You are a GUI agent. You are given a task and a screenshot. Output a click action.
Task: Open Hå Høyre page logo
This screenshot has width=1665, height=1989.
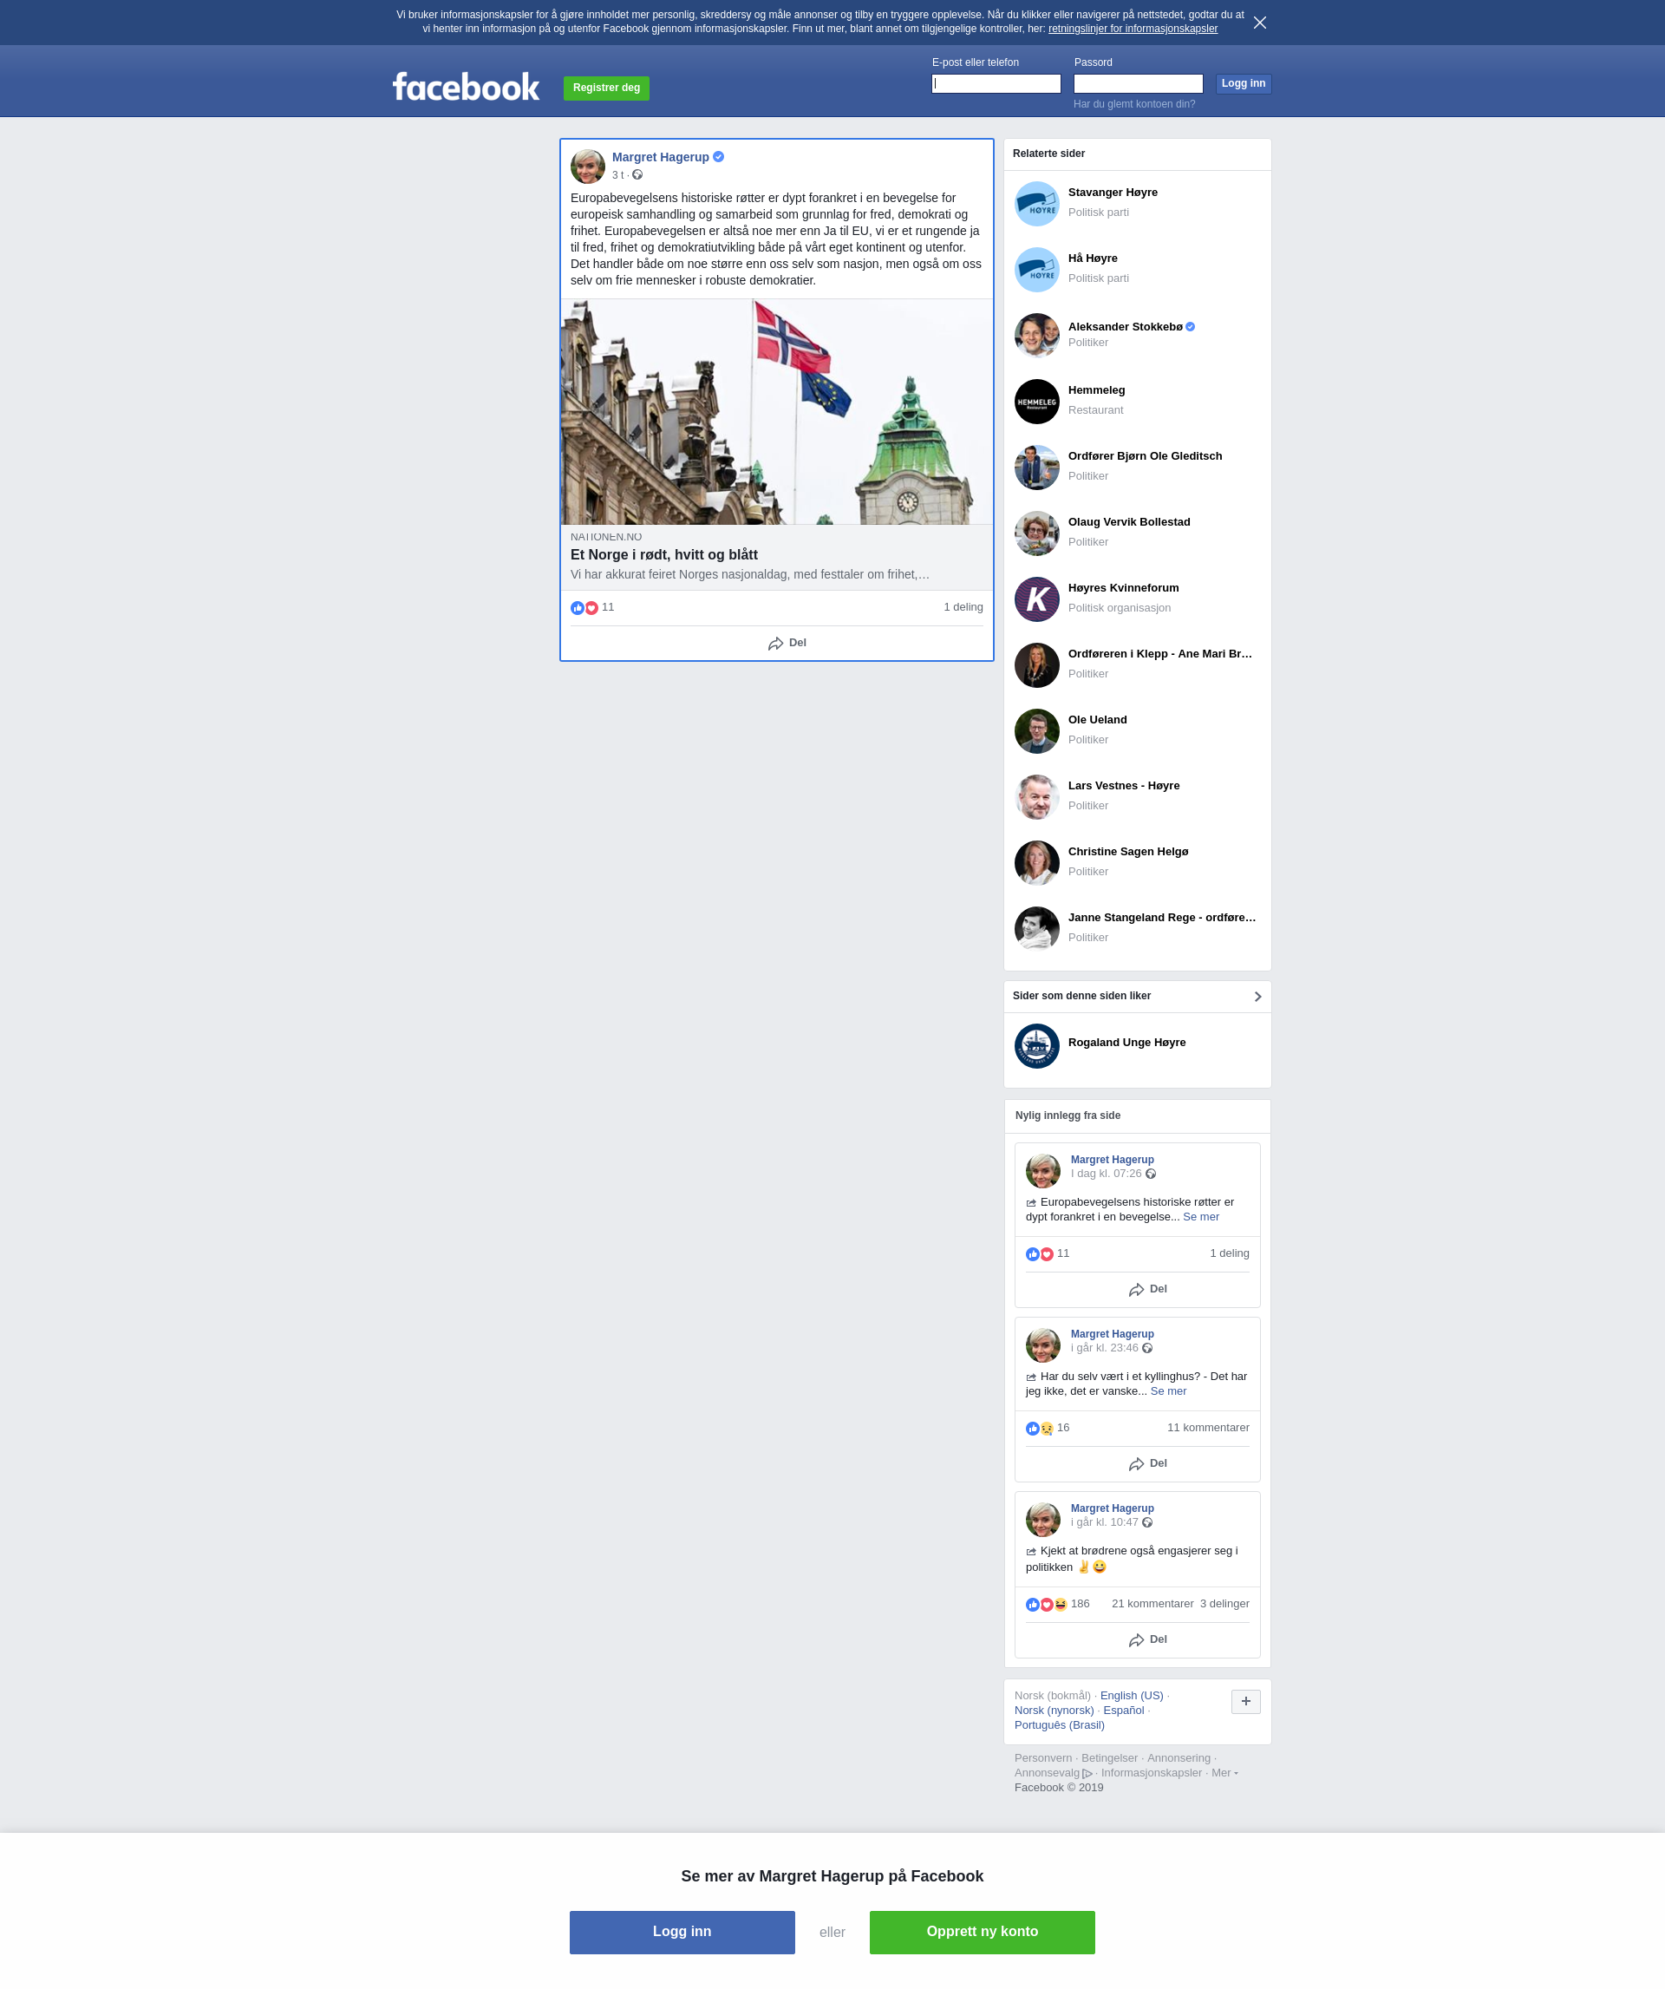(x=1037, y=270)
